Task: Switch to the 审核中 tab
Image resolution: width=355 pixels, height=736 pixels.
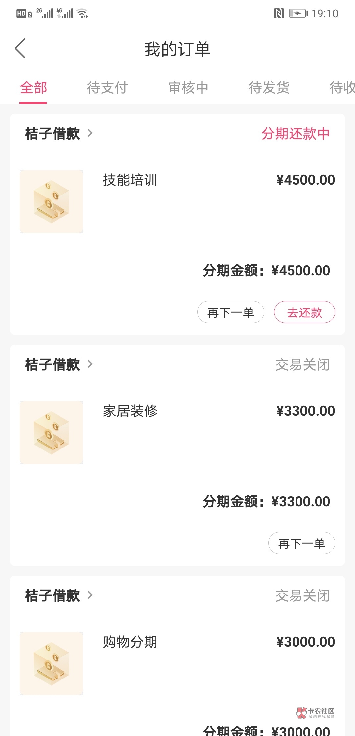Action: [x=188, y=88]
